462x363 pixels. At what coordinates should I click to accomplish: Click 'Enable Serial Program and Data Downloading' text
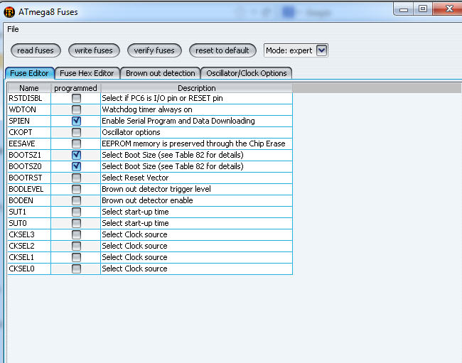point(178,121)
